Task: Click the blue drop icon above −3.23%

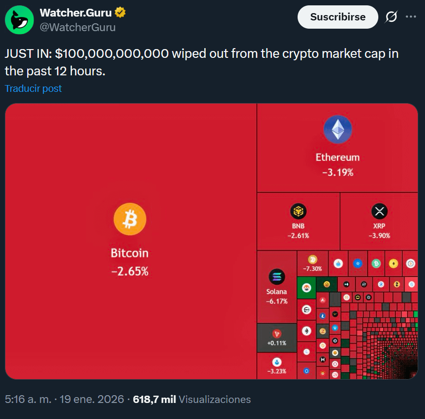Action: [x=277, y=362]
